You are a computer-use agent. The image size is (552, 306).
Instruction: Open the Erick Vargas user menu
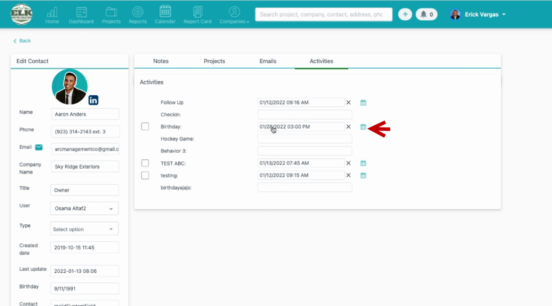pos(485,15)
